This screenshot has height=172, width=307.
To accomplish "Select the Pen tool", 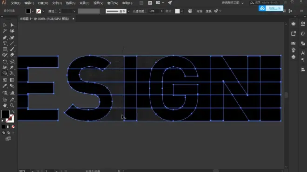I will (5, 38).
